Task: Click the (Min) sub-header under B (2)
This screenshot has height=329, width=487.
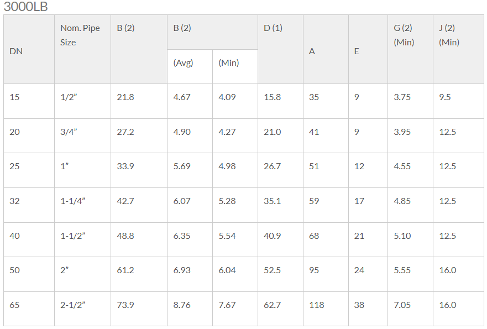Action: (x=235, y=66)
